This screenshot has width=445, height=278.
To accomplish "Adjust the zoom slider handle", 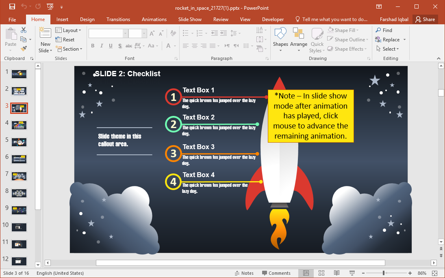I will pyautogui.click(x=383, y=273).
